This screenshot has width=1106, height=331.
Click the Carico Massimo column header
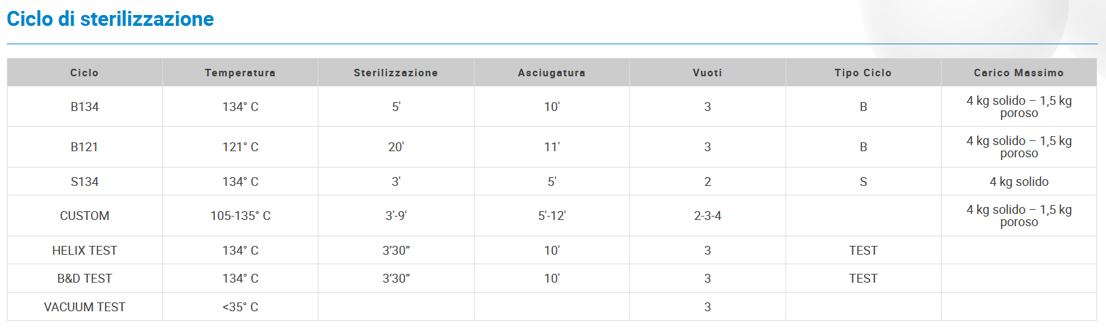click(x=1019, y=73)
